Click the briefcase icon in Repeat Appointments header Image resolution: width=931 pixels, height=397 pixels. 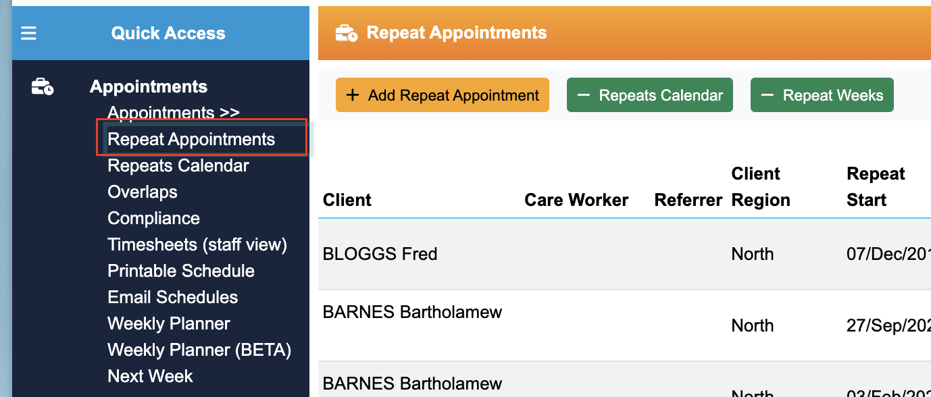(347, 33)
